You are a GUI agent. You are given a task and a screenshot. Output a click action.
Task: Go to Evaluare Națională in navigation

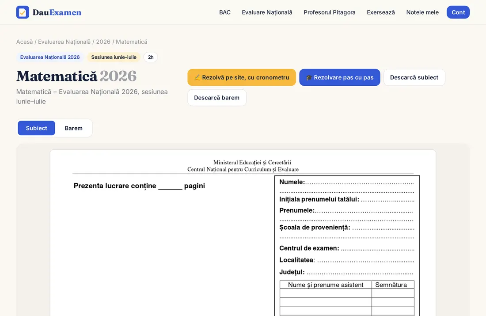267,12
